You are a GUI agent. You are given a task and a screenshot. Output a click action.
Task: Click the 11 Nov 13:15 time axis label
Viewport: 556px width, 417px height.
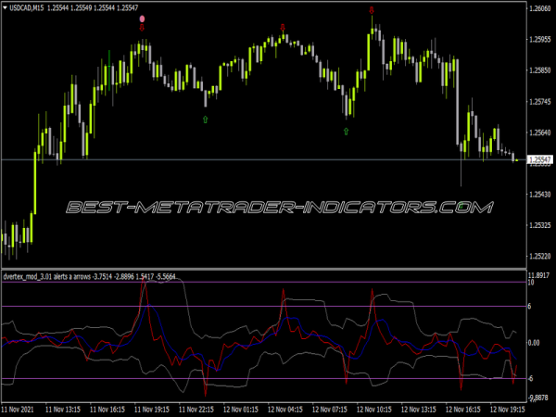(63, 410)
